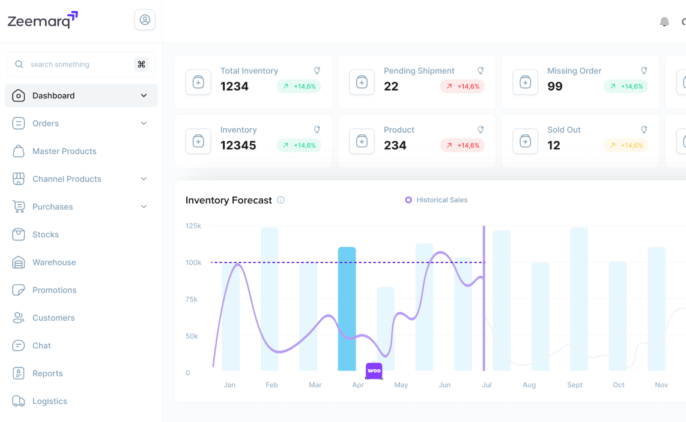The height and width of the screenshot is (422, 686).
Task: Click the WooCommerce badge on the chart
Action: click(374, 371)
